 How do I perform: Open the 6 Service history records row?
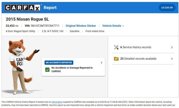pyautogui.click(x=143, y=47)
